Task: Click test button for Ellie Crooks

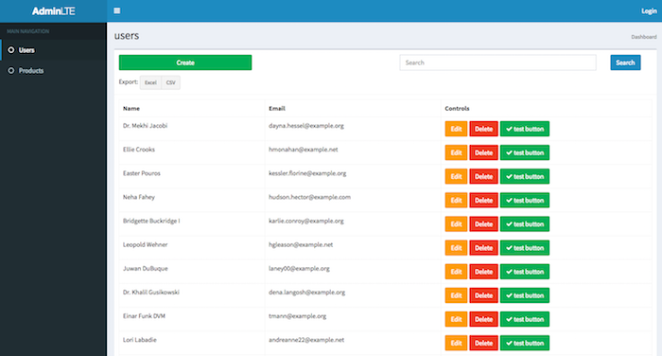Action: click(525, 152)
